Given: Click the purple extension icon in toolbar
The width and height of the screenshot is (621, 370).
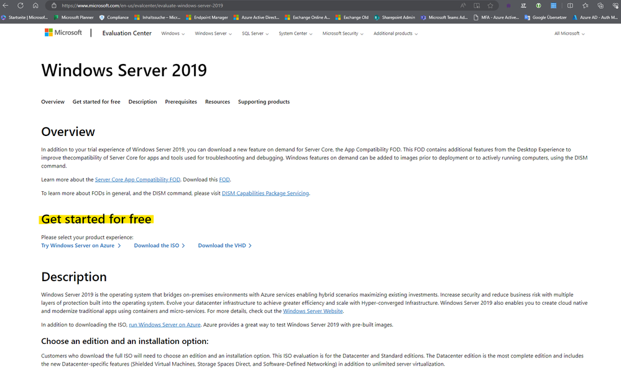Looking at the screenshot, I should (508, 6).
